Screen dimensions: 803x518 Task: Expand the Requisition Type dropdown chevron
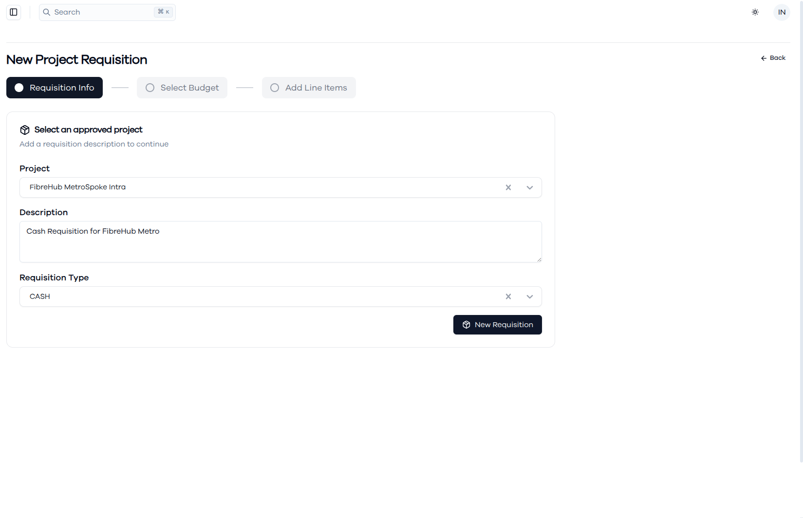tap(530, 296)
